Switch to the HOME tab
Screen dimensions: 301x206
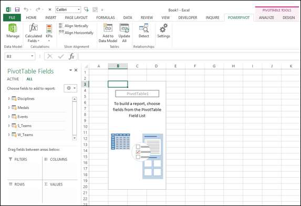coord(31,18)
